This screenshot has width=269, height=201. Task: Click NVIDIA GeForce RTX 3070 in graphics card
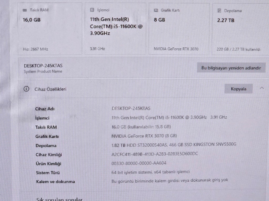click(x=176, y=49)
